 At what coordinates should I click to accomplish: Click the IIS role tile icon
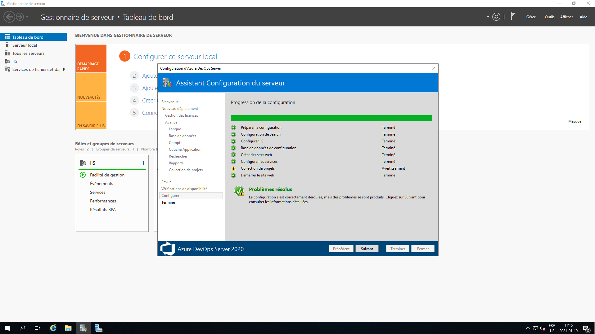click(83, 163)
